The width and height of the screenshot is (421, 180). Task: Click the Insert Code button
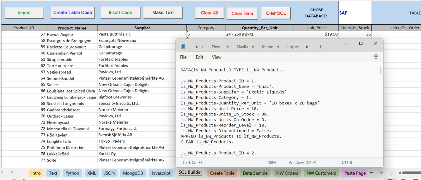(x=120, y=13)
